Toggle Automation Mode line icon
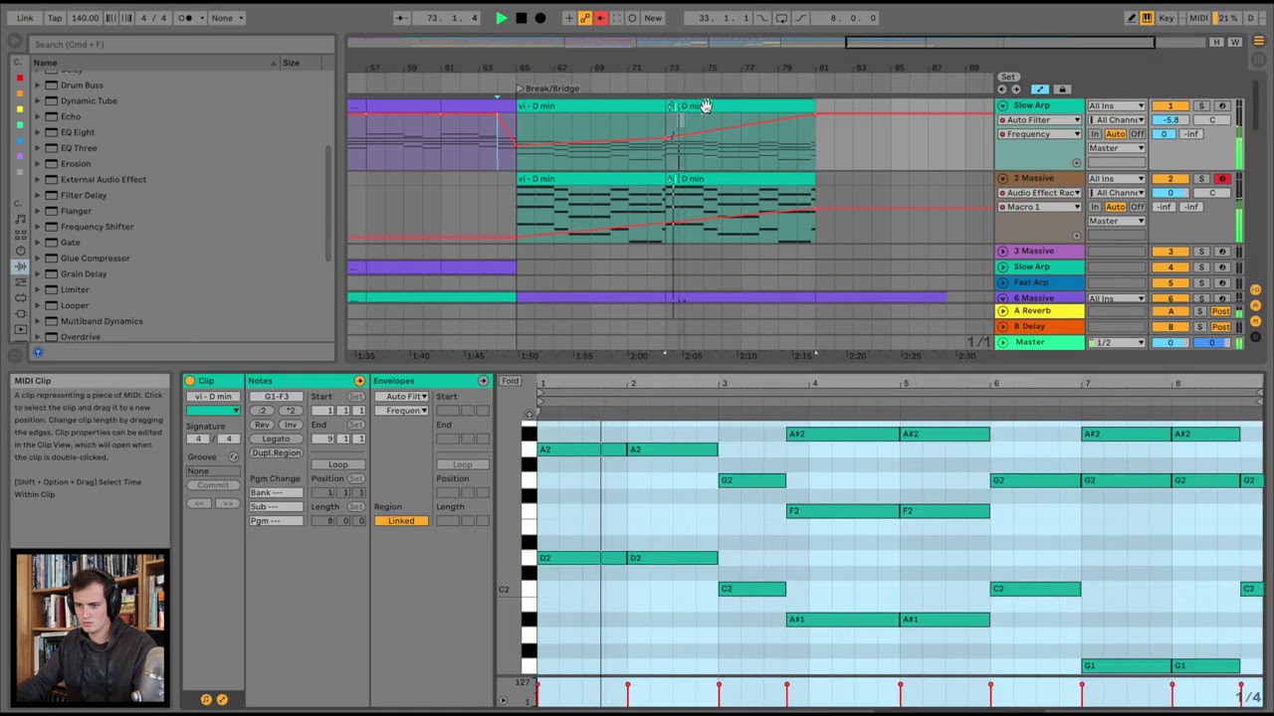Image resolution: width=1274 pixels, height=716 pixels. [x=1039, y=89]
